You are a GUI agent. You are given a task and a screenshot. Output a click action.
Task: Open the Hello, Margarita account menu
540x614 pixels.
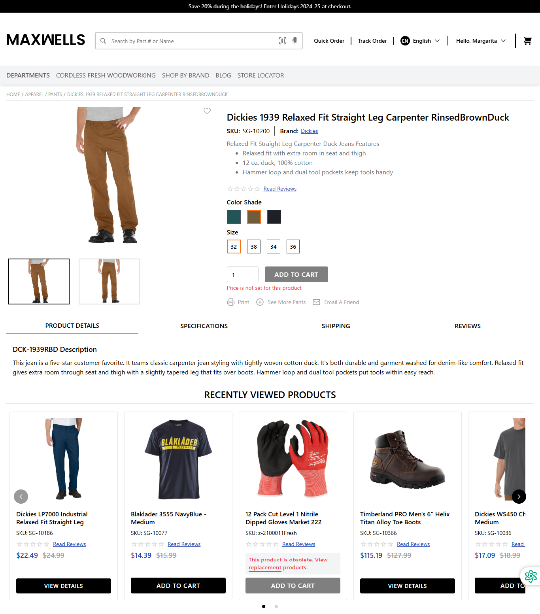(481, 41)
